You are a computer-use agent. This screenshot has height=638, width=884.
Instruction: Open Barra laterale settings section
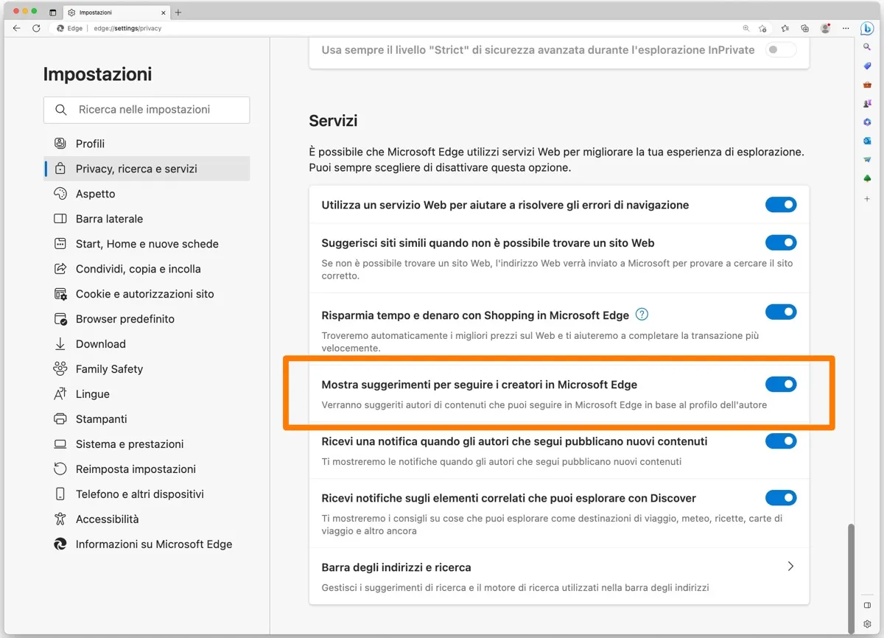(x=147, y=219)
